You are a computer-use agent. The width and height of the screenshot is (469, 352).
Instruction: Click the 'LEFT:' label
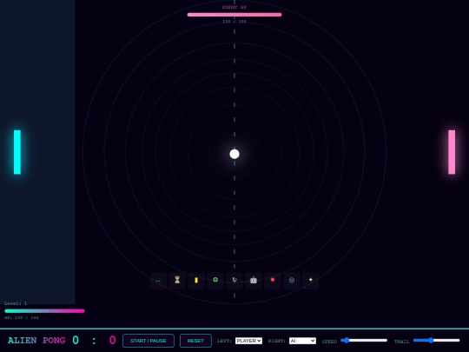225,341
